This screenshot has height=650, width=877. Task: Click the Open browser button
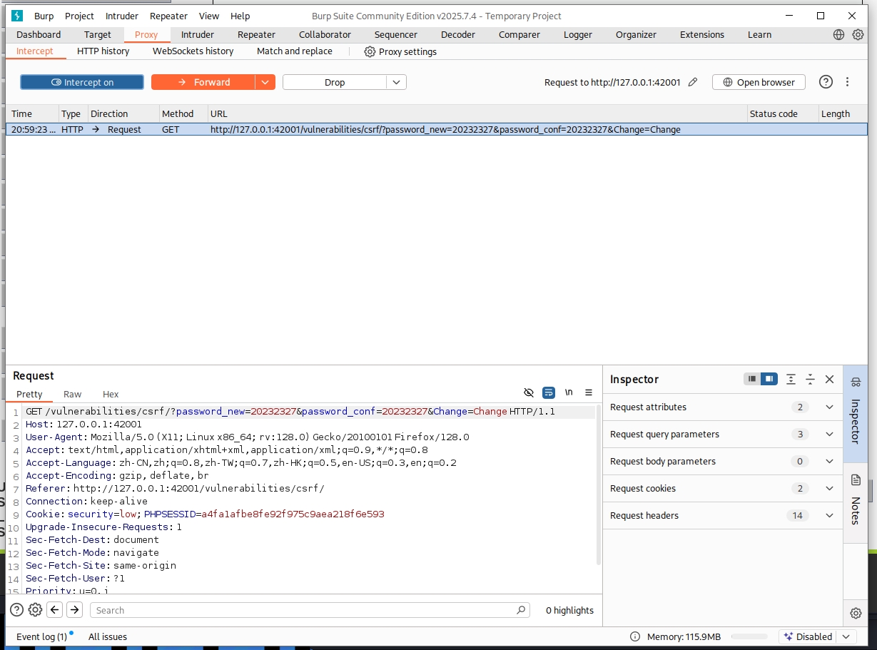(x=759, y=82)
